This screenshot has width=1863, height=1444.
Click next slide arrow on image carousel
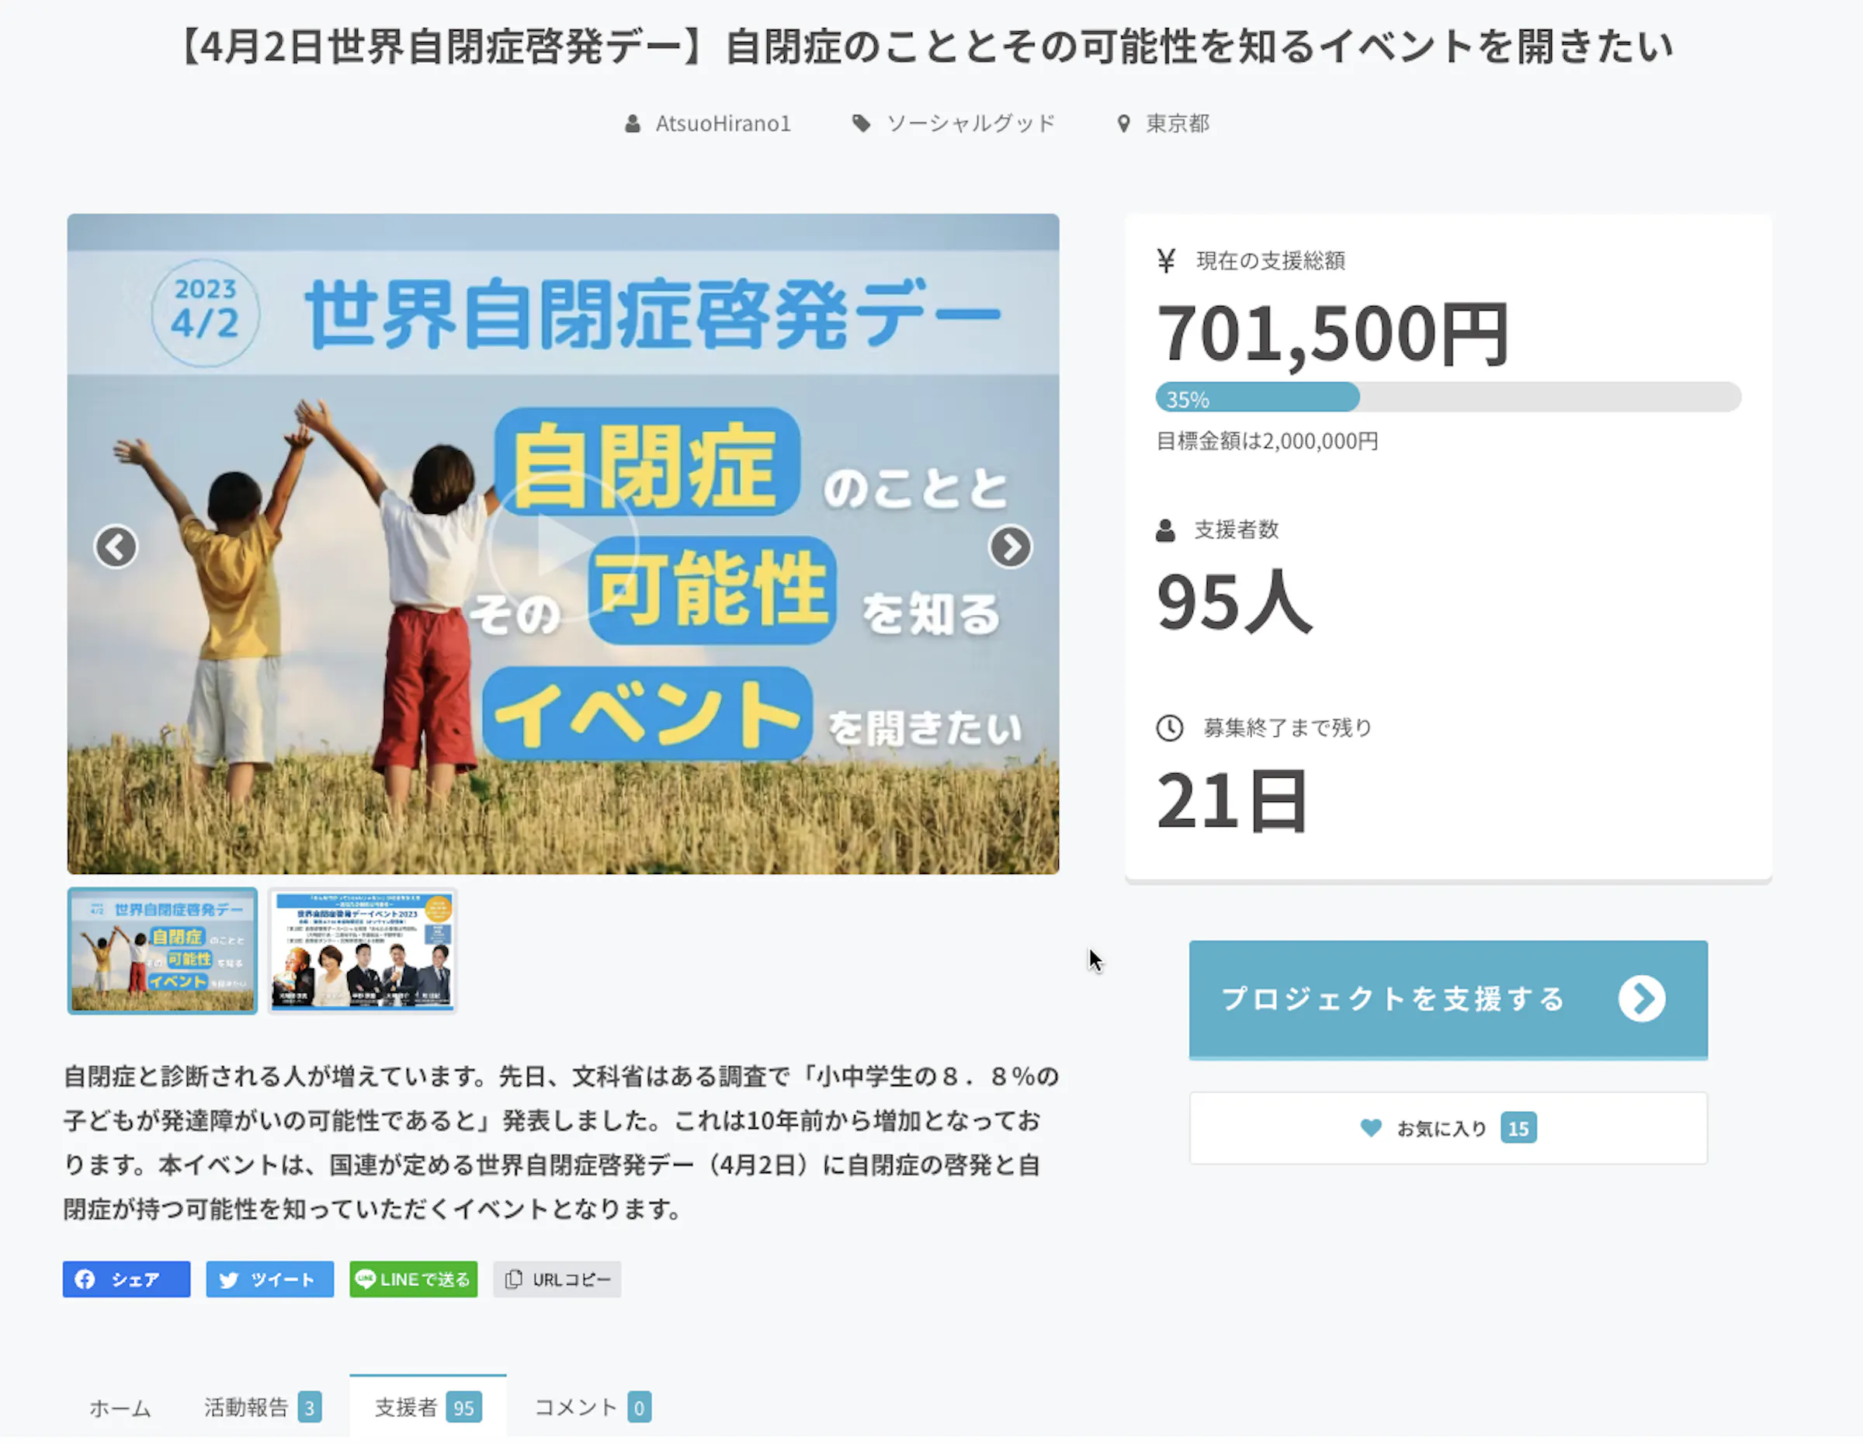(x=1010, y=547)
